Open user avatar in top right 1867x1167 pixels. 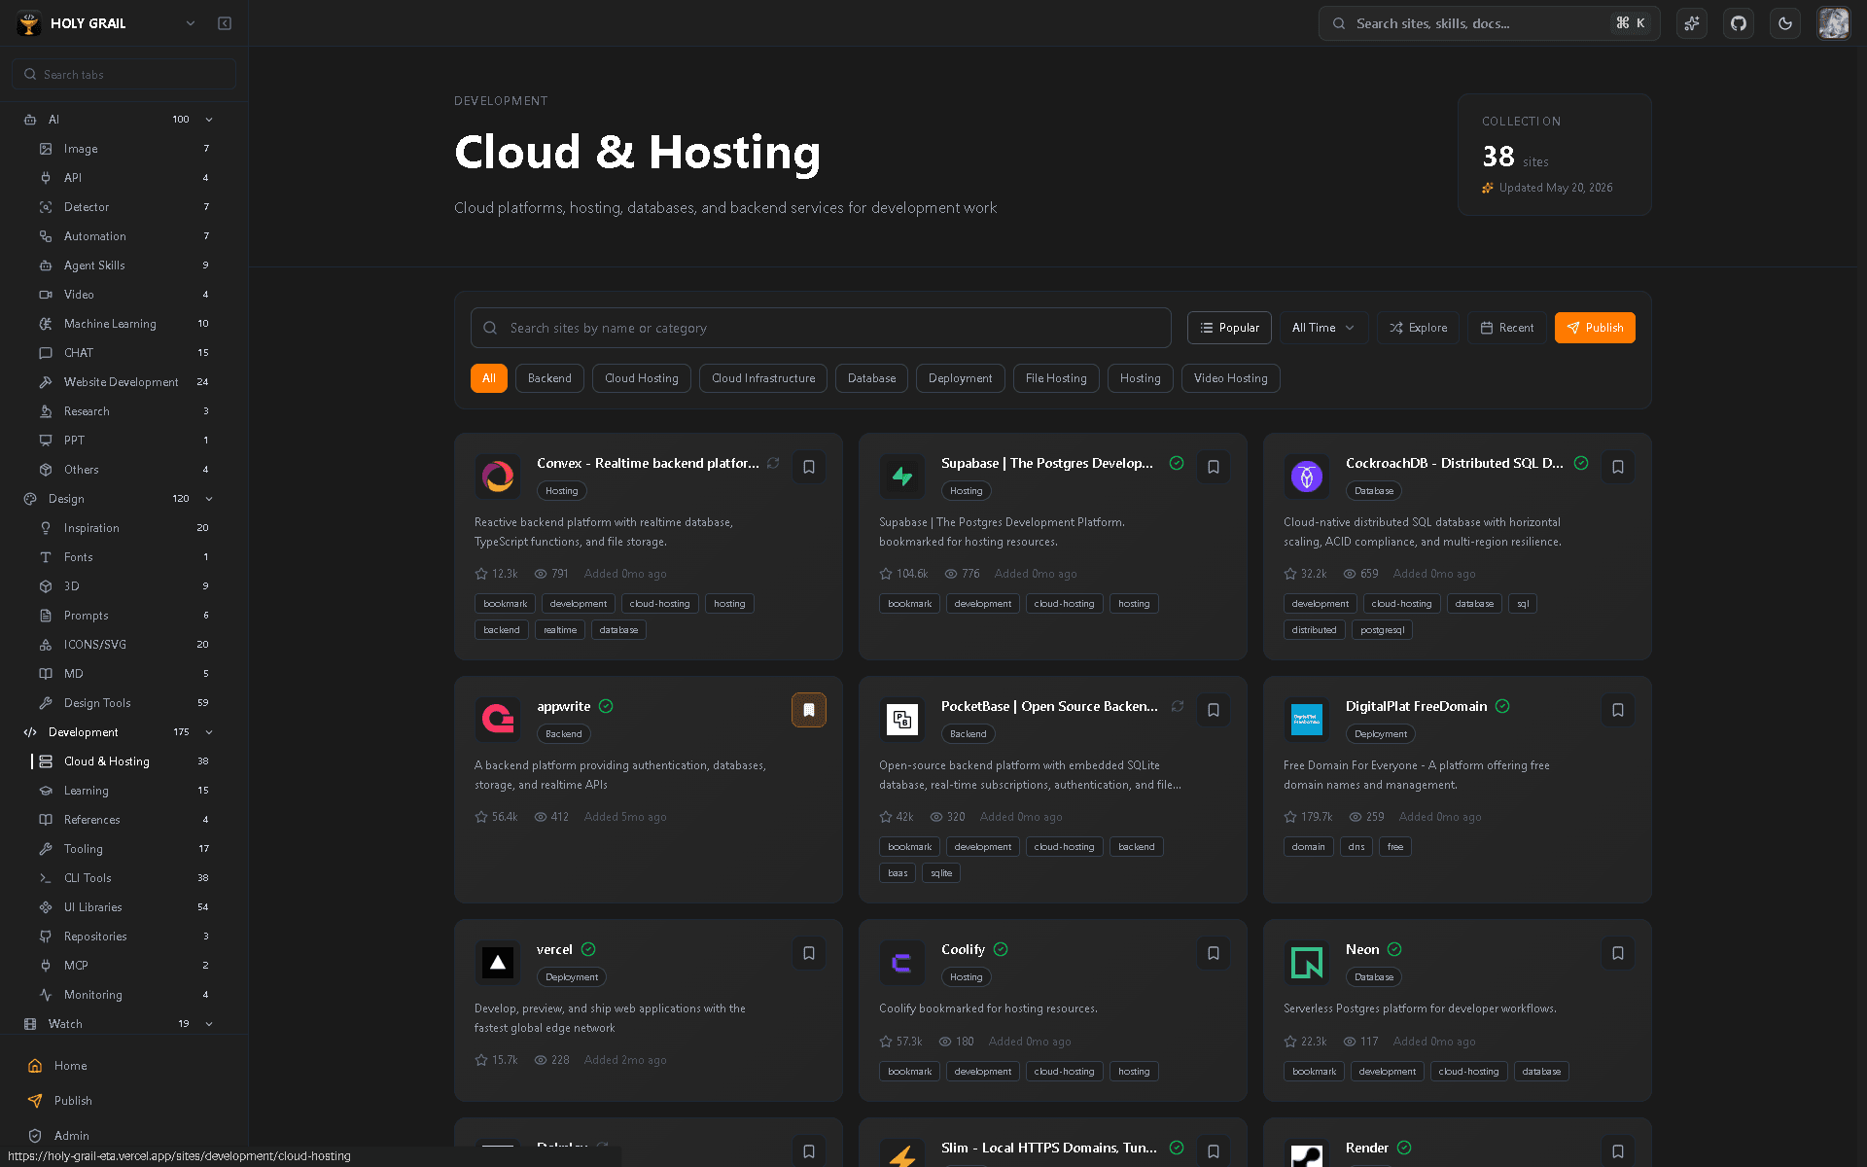coord(1833,23)
